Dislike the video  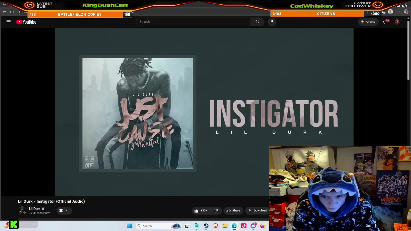point(216,210)
